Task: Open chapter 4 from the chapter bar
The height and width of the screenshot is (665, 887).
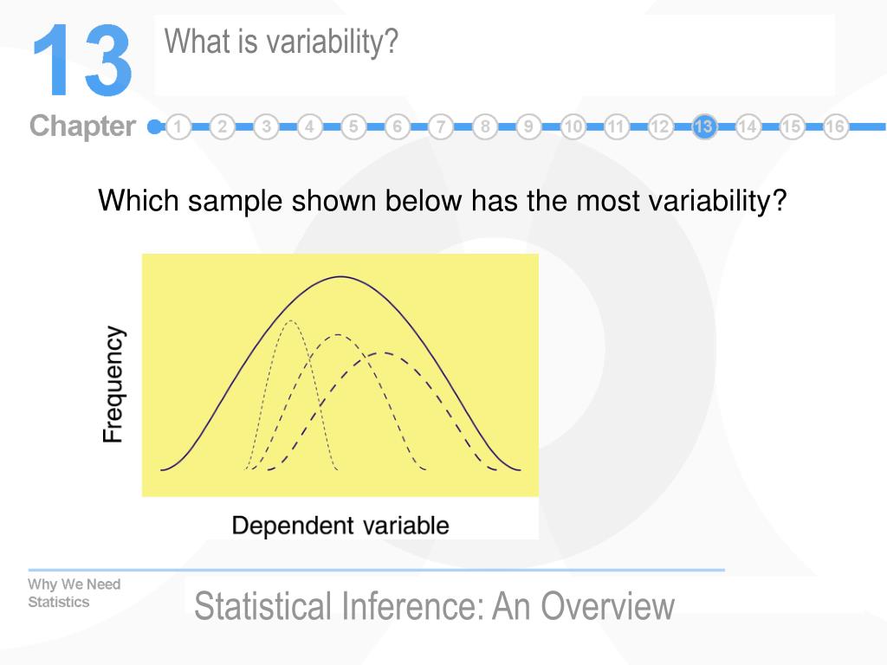Action: tap(309, 126)
